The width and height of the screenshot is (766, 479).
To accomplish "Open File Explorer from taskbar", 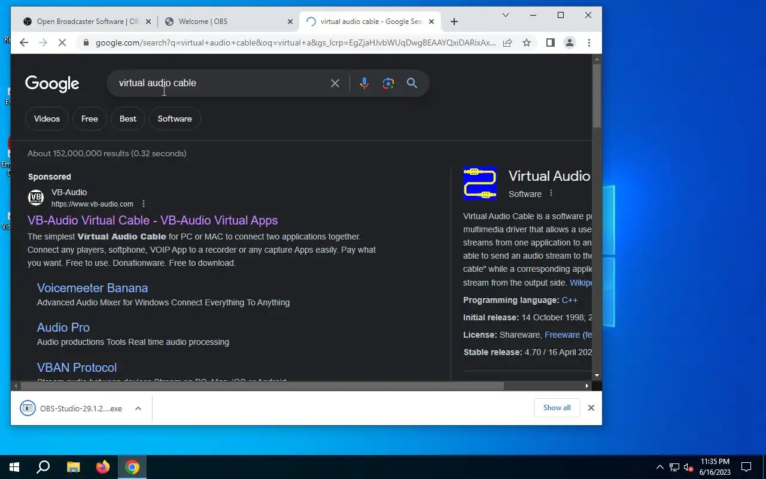I will (x=73, y=467).
